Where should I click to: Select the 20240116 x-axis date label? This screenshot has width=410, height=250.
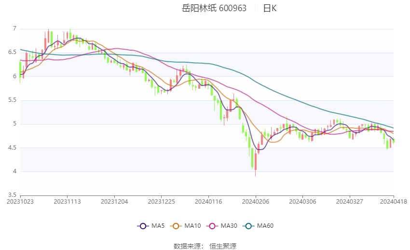(208, 202)
